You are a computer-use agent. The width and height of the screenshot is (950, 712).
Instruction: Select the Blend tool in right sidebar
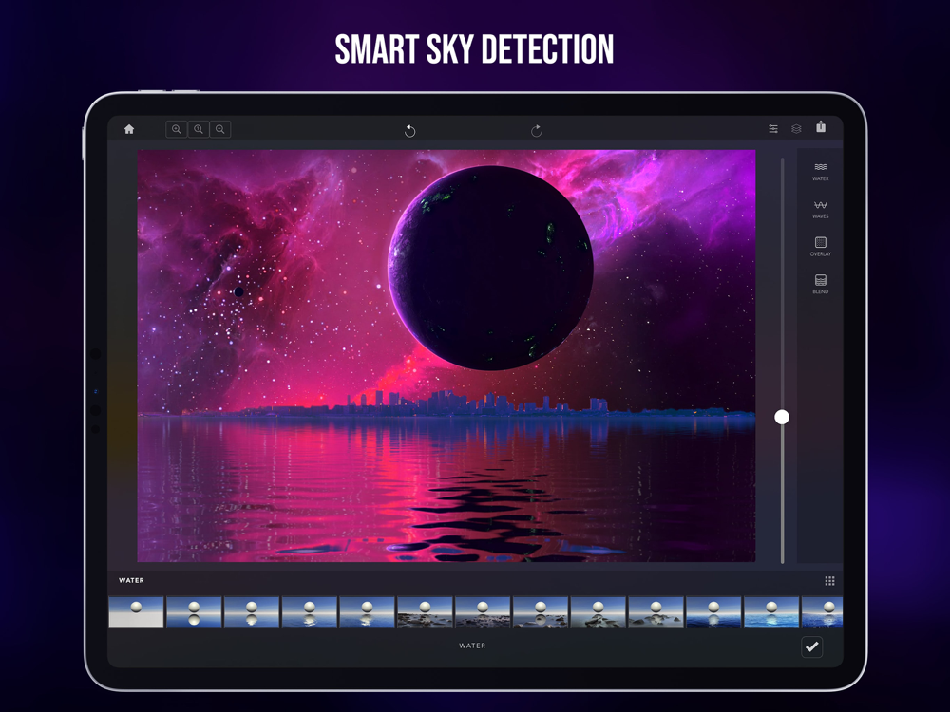click(x=821, y=285)
